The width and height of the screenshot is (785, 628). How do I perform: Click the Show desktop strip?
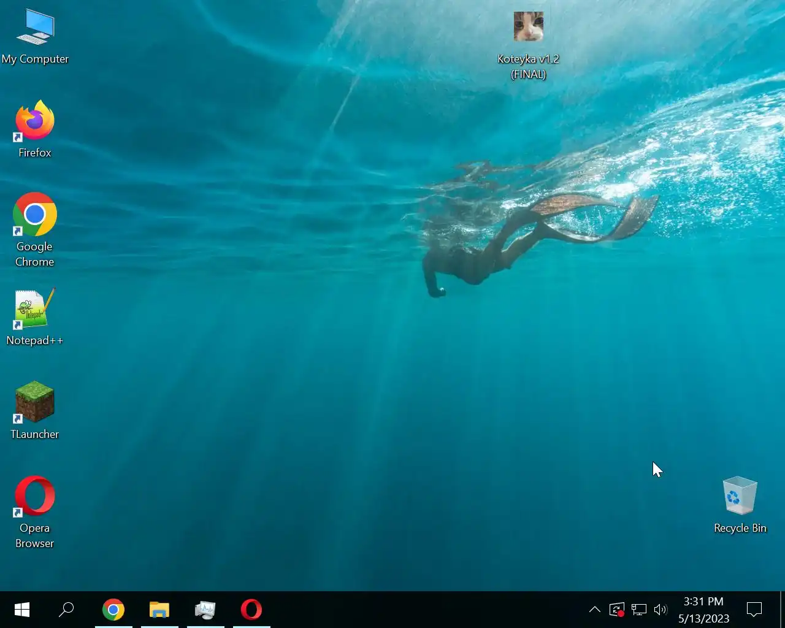pos(782,610)
